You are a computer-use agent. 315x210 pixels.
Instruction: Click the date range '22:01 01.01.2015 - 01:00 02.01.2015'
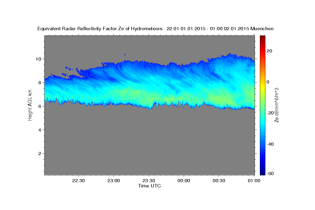pos(208,29)
